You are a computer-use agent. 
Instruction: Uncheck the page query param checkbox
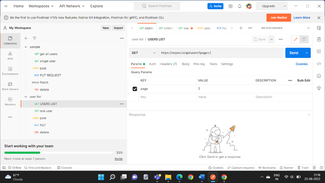pos(135,89)
